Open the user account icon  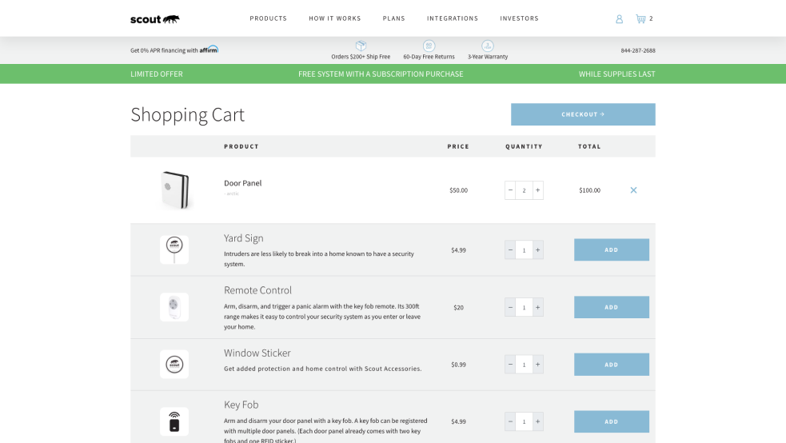[619, 19]
